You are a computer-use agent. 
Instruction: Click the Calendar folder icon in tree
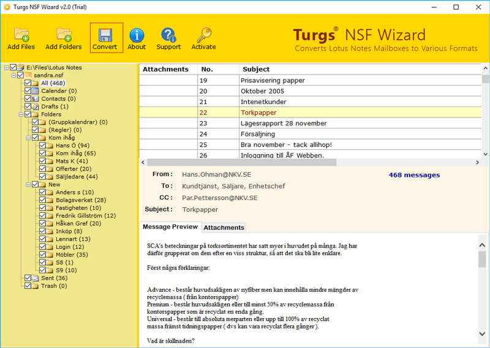click(x=36, y=91)
